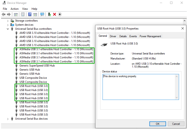
Task: Open the View menu
Action: (x=25, y=9)
